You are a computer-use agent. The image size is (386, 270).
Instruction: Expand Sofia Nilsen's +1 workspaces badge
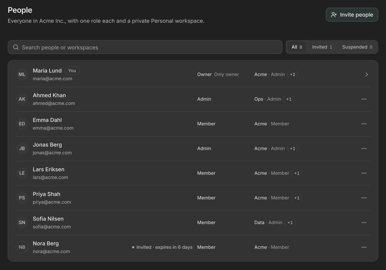click(290, 222)
